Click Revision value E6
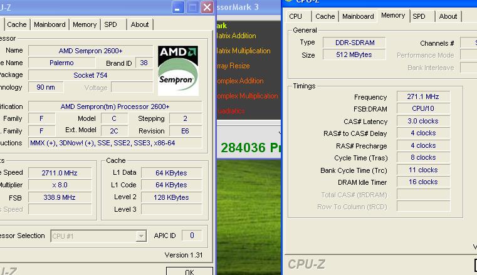The height and width of the screenshot is (275, 477). point(186,131)
